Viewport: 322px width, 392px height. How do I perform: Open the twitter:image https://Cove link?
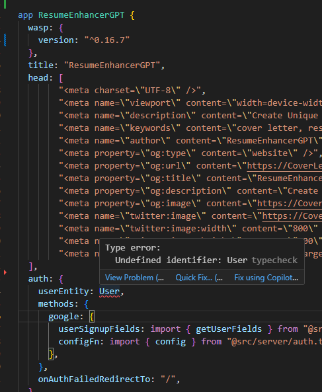(292, 216)
